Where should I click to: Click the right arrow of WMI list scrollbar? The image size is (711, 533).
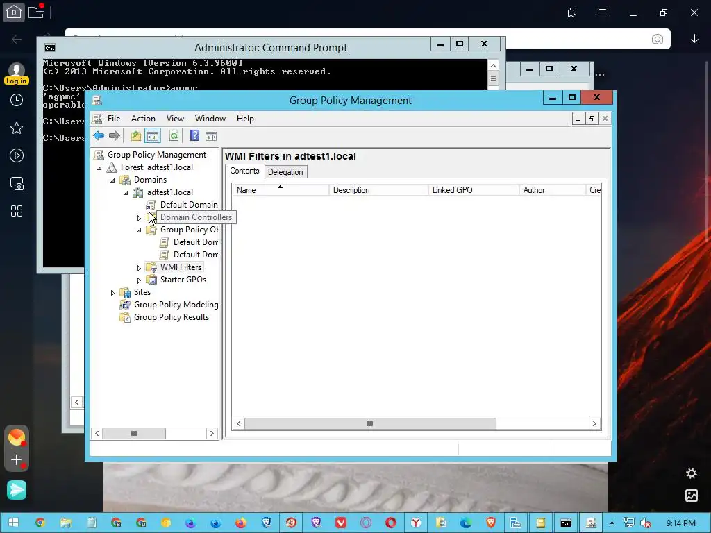(x=594, y=424)
